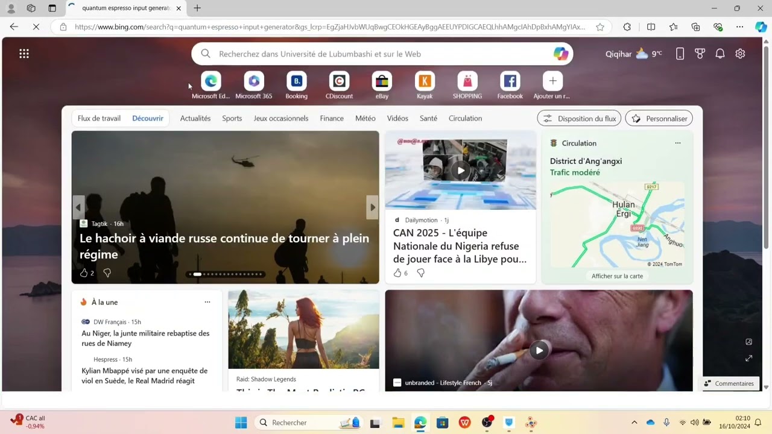Open Disposition du flux options

579,118
